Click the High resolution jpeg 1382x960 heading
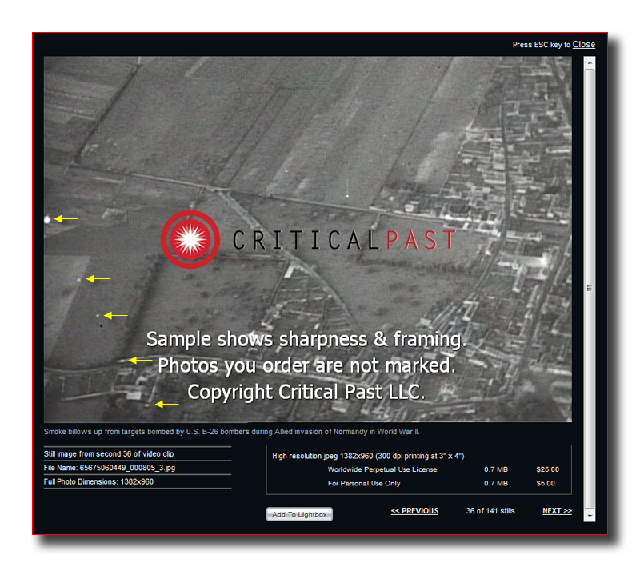Image resolution: width=640 pixels, height=567 pixels. pos(368,456)
